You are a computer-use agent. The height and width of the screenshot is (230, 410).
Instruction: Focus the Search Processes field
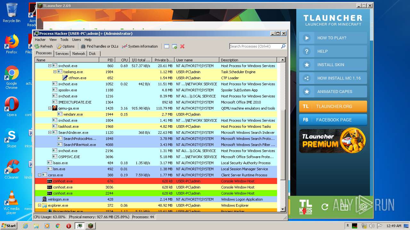pyautogui.click(x=255, y=46)
